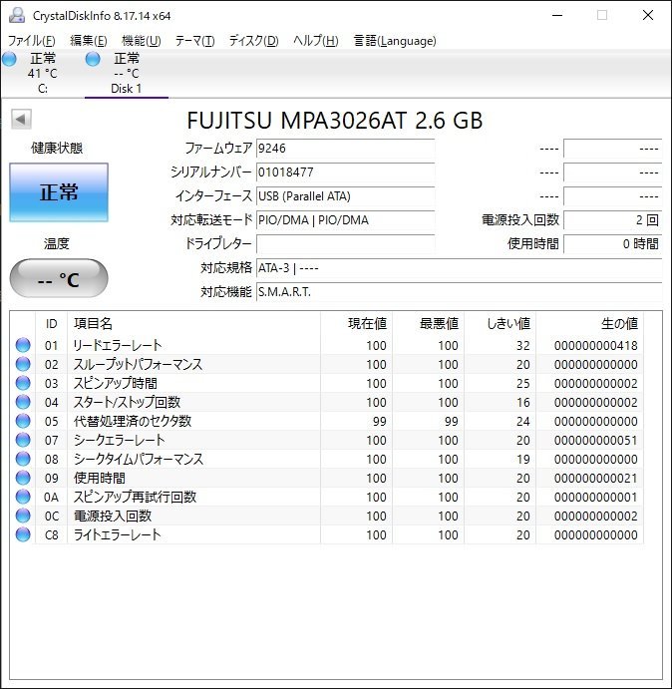This screenshot has height=689, width=672.
Task: Click status orb of row 07 シークエラーレート
Action: click(x=23, y=440)
